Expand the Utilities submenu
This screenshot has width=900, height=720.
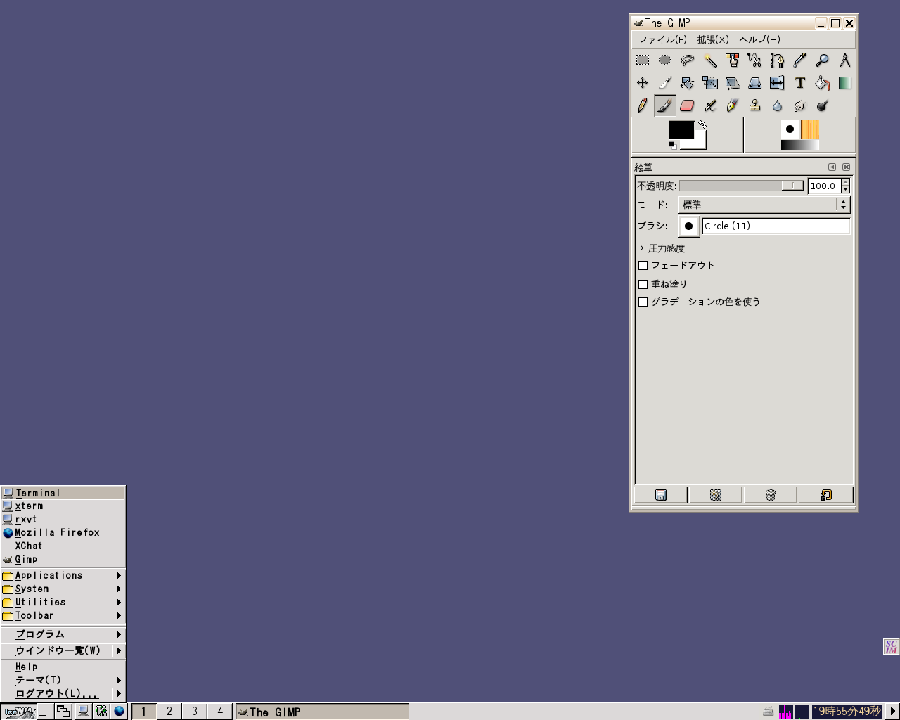(63, 603)
